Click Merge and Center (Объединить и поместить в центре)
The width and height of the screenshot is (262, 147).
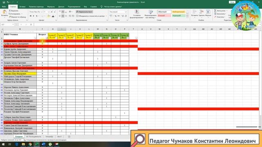(x=90, y=16)
